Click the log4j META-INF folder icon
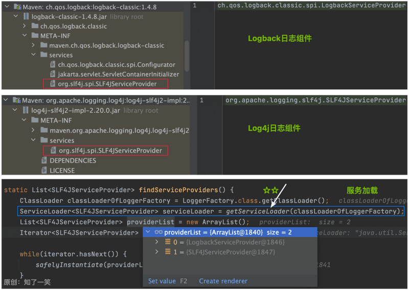 (x=35, y=120)
